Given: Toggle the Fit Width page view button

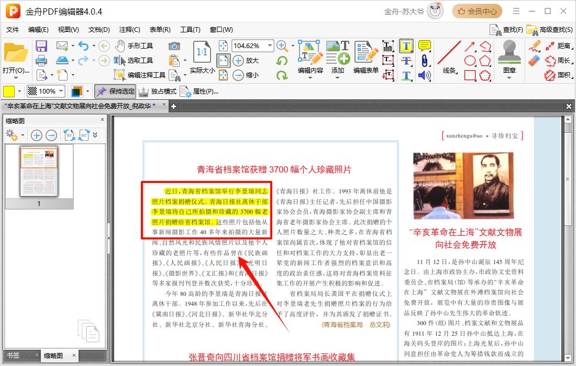Looking at the screenshot, I should [x=223, y=61].
